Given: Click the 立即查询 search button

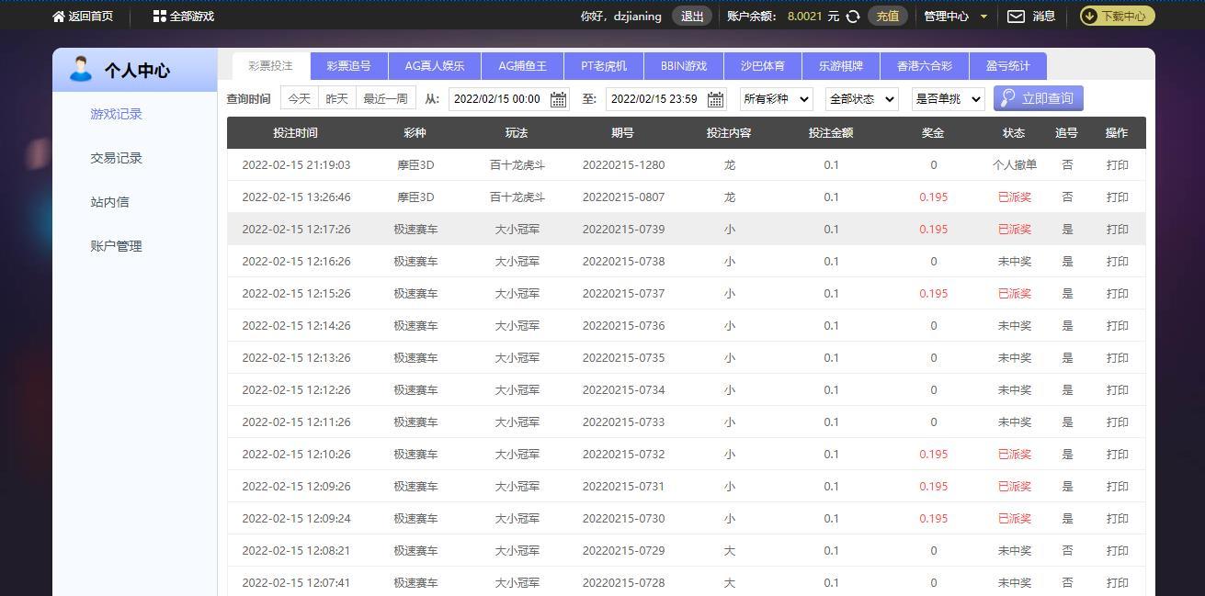Looking at the screenshot, I should [1038, 98].
